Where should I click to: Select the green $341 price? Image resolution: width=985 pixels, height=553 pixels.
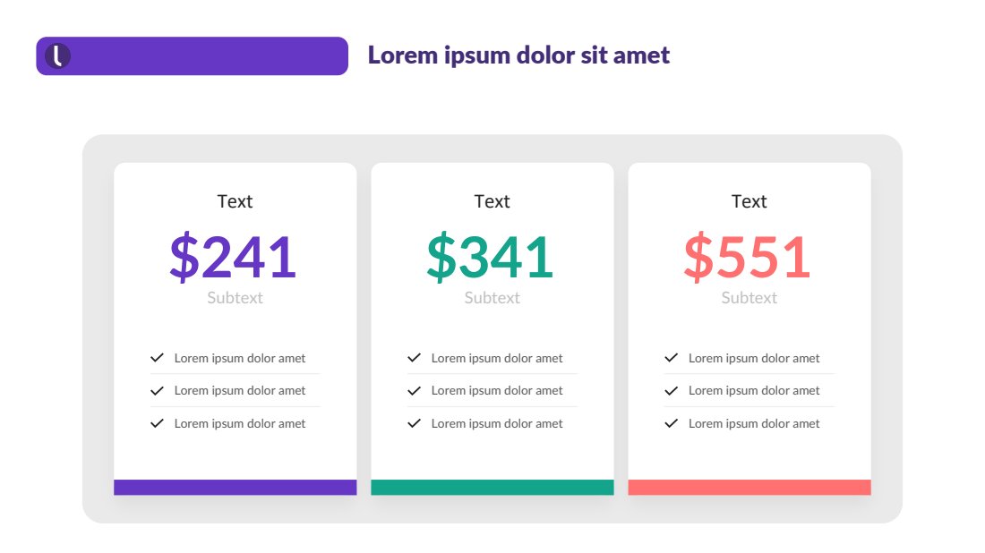490,256
